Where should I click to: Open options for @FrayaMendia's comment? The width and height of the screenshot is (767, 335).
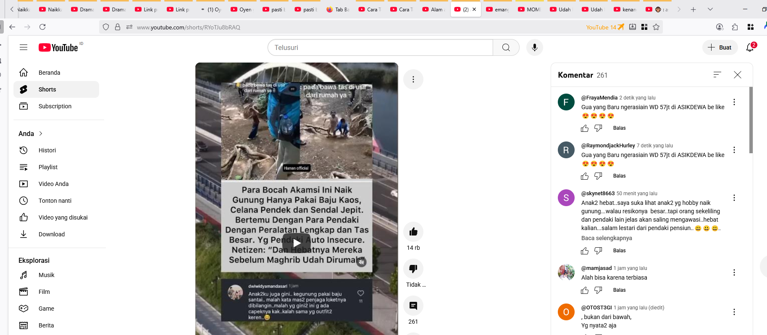[734, 102]
